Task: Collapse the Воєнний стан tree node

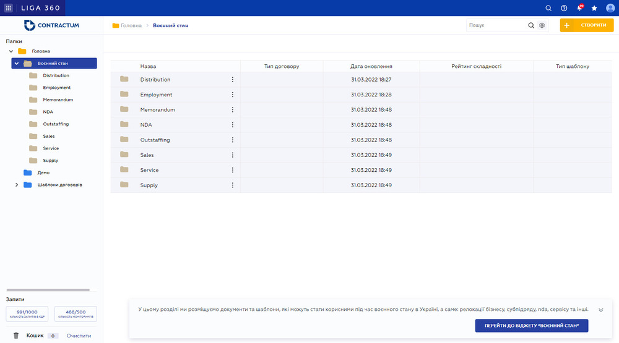Action: tap(17, 64)
